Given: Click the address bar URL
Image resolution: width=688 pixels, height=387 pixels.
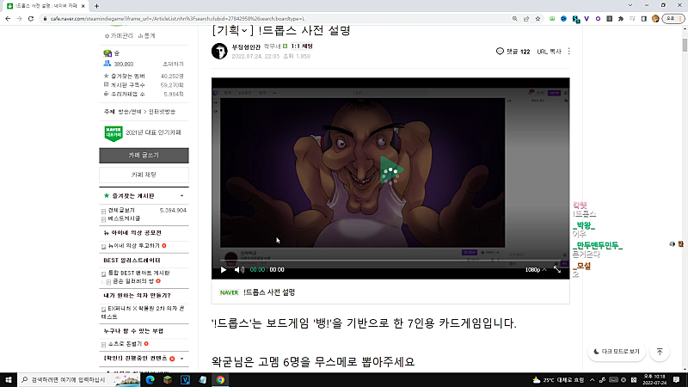Looking at the screenshot, I should point(177,19).
